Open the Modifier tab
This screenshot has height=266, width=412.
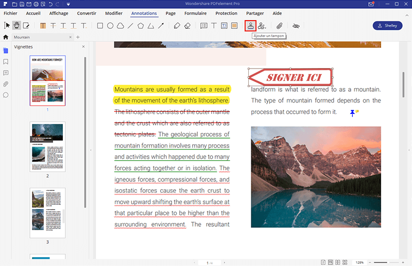click(114, 13)
